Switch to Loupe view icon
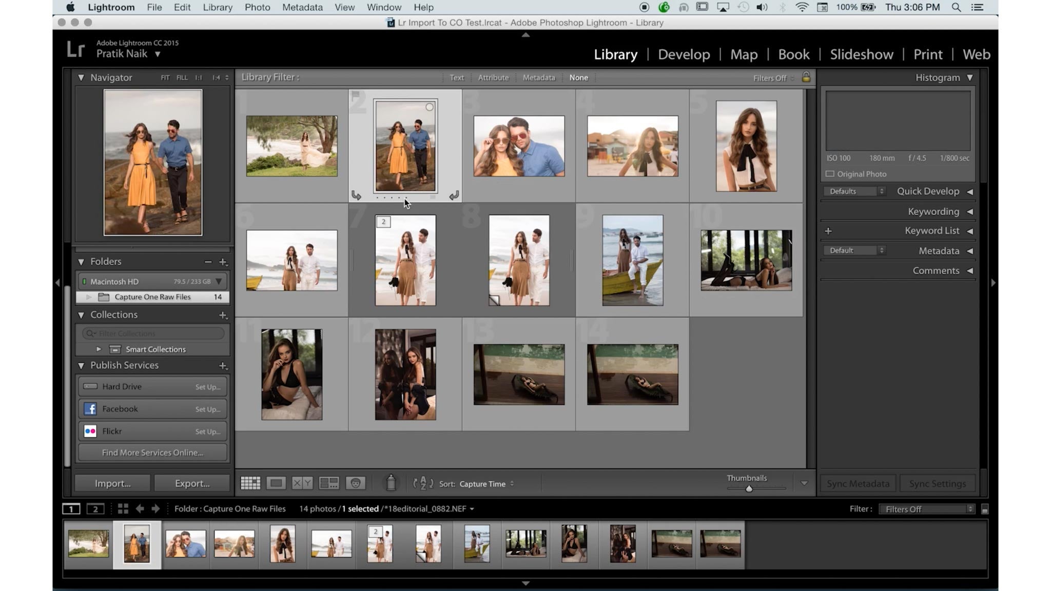Viewport: 1051px width, 591px height. click(x=276, y=483)
